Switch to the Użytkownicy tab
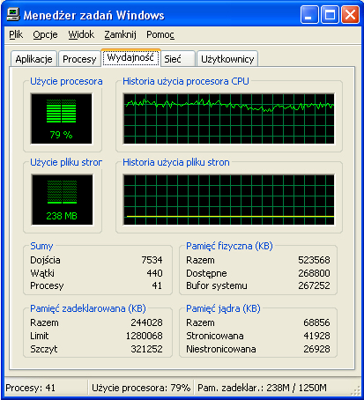 (227, 59)
